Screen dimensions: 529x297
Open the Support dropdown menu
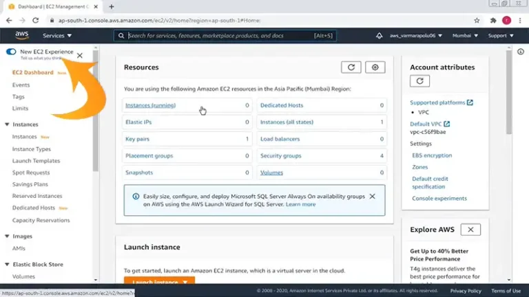pyautogui.click(x=501, y=36)
